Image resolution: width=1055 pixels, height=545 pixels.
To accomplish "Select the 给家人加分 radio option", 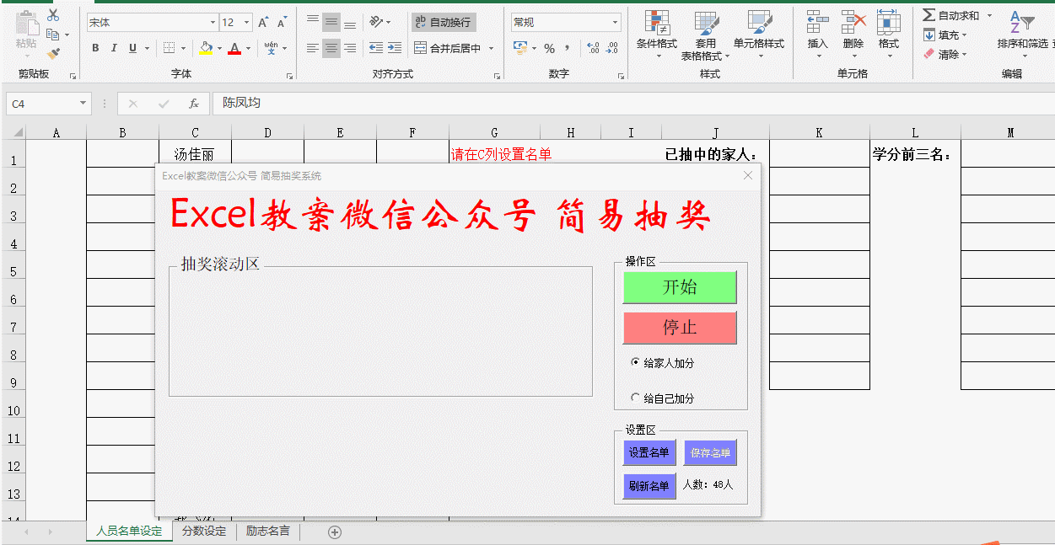I will [x=663, y=363].
